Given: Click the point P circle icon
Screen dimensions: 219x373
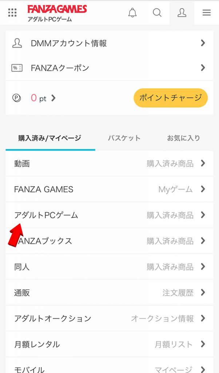Looking at the screenshot, I should point(17,98).
